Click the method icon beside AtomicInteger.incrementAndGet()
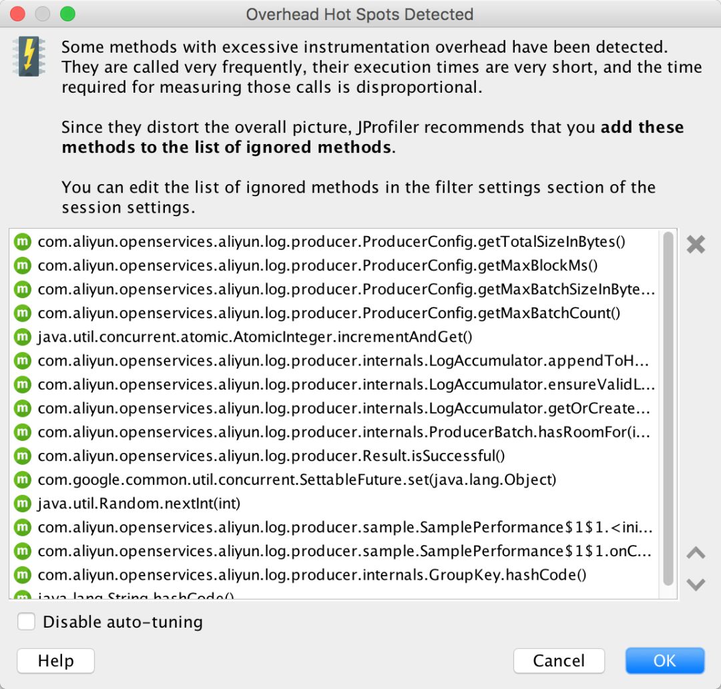The height and width of the screenshot is (689, 721). click(x=23, y=337)
